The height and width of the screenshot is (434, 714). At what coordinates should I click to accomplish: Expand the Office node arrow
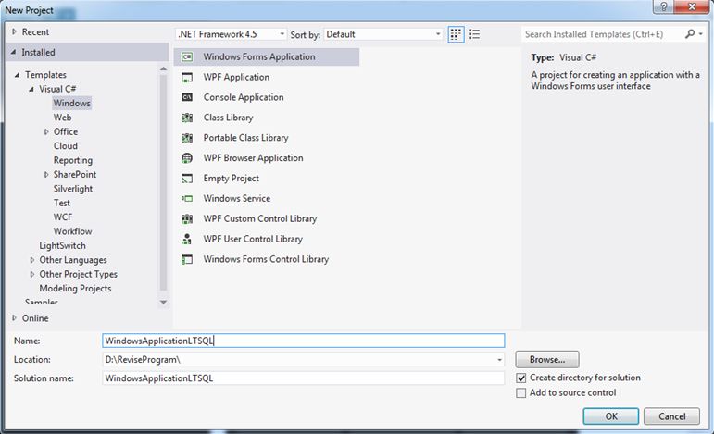[46, 132]
